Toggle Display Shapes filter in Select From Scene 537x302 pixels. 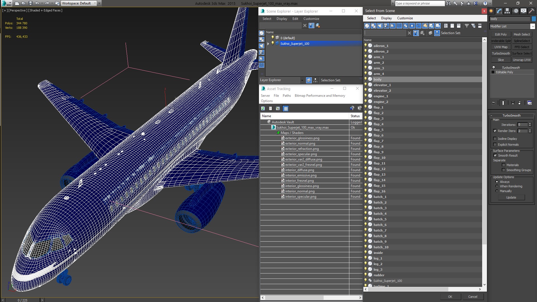(x=373, y=26)
